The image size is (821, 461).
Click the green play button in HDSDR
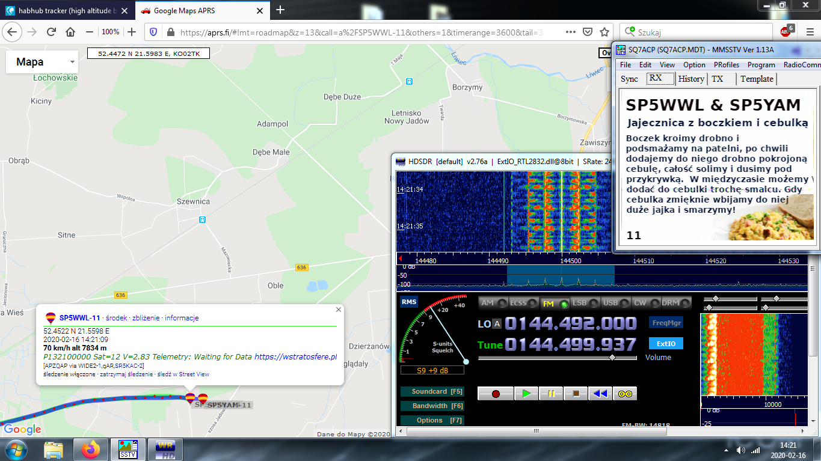coord(526,394)
